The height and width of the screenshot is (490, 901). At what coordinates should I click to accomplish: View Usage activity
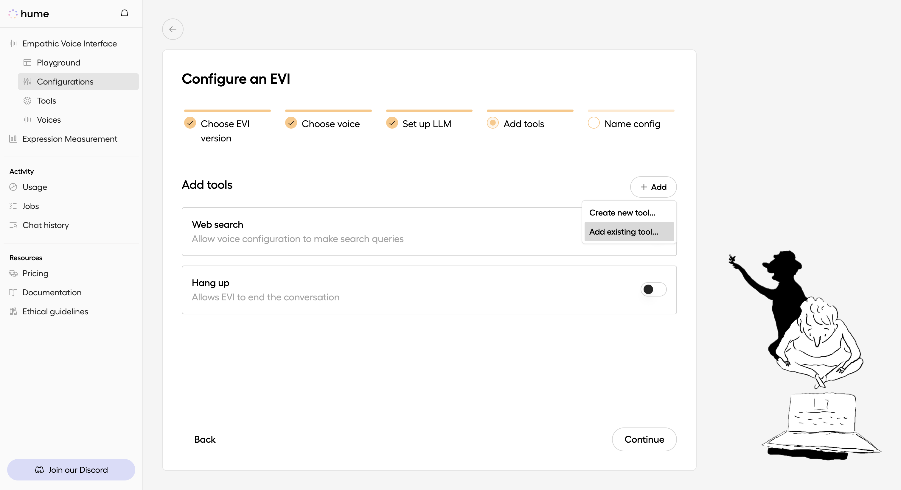[x=34, y=187]
